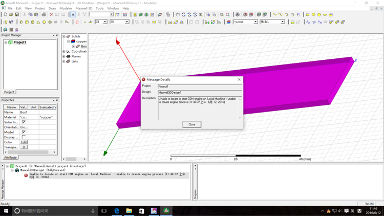Click the Cortana search box on taskbar
The image size is (384, 216).
click(x=55, y=210)
